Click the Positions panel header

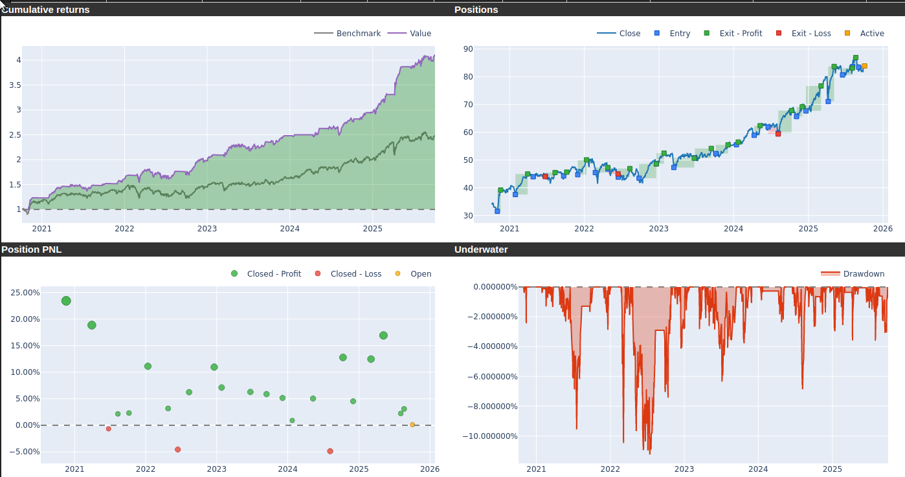tap(476, 10)
